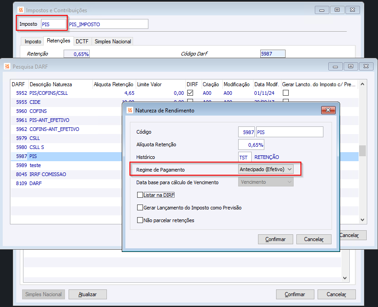Viewport: 378px width, 307px height.
Task: Open the Regime de Pagamento dropdown
Action: 266,169
